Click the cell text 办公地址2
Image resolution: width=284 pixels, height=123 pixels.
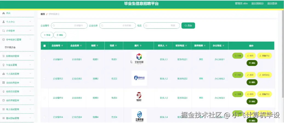point(220,78)
